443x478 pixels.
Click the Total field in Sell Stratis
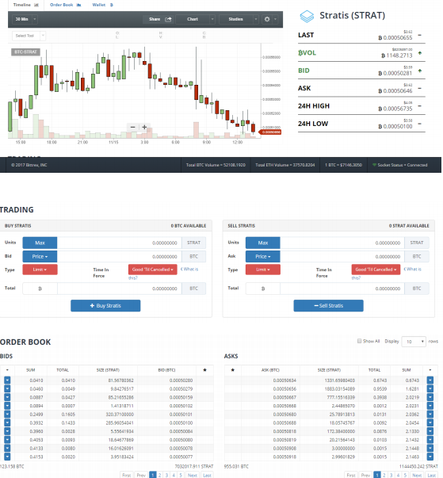pyautogui.click(x=342, y=289)
